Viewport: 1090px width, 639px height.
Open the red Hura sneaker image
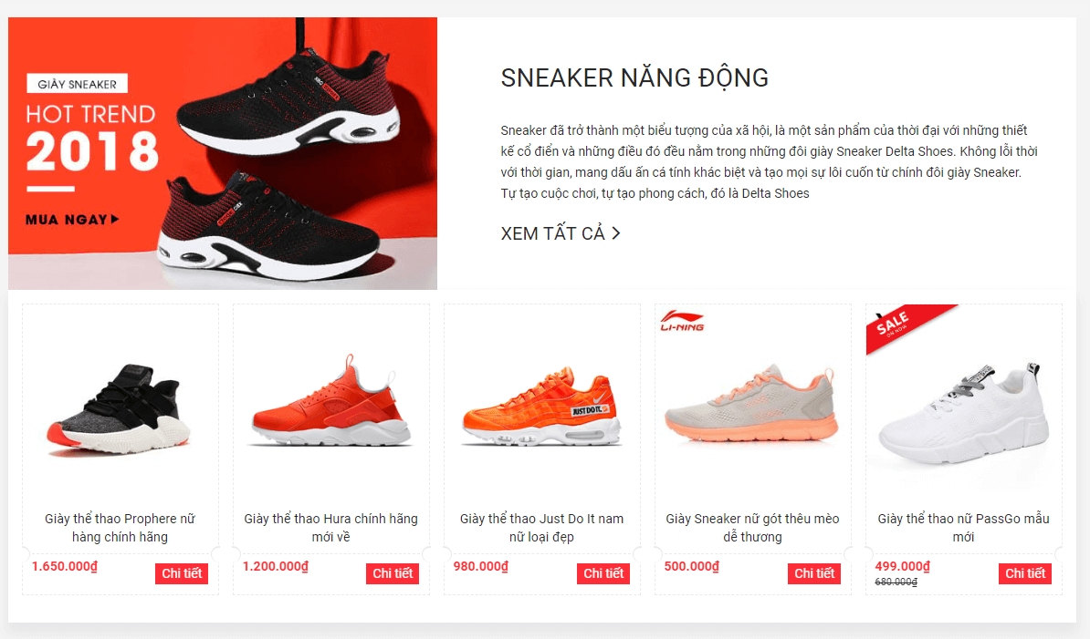[330, 402]
